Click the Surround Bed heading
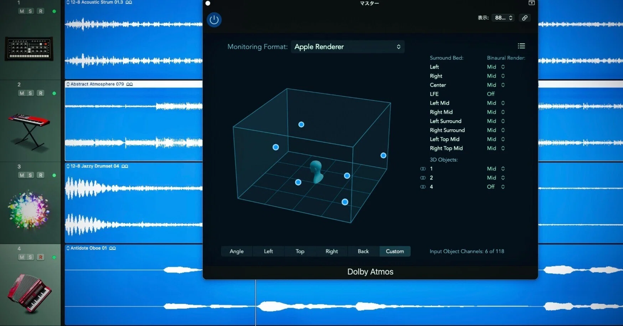Viewport: 623px width, 326px height. tap(447, 58)
